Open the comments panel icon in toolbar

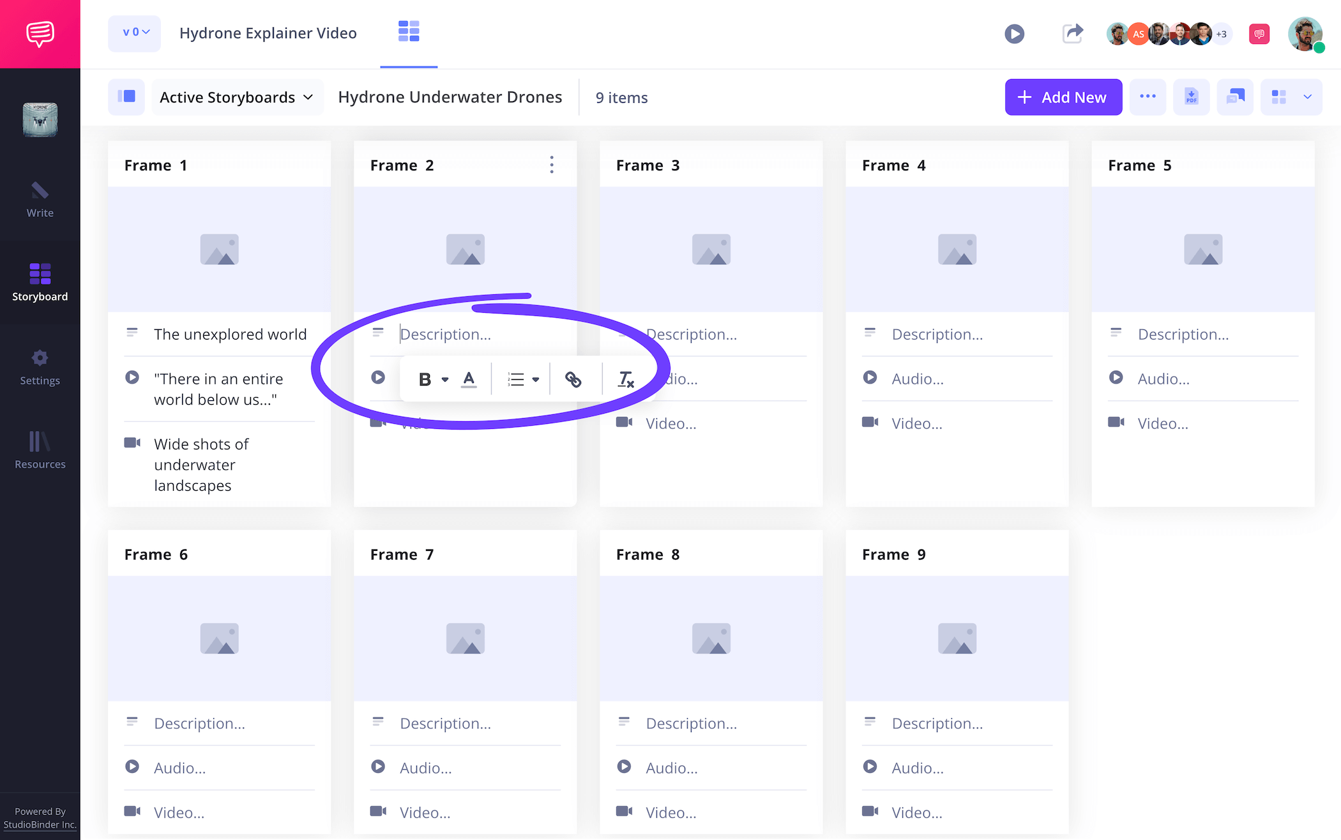1235,97
